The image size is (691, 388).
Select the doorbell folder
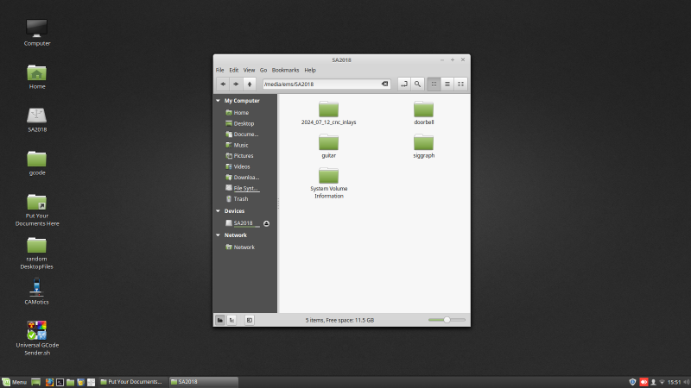(424, 113)
